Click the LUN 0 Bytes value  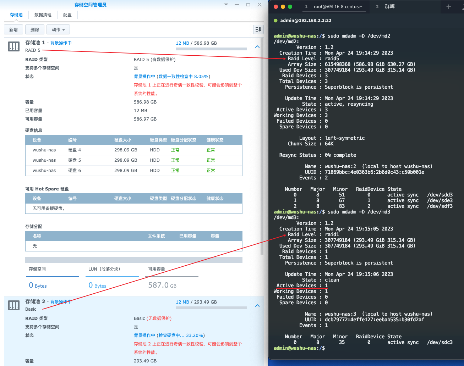[x=97, y=285]
